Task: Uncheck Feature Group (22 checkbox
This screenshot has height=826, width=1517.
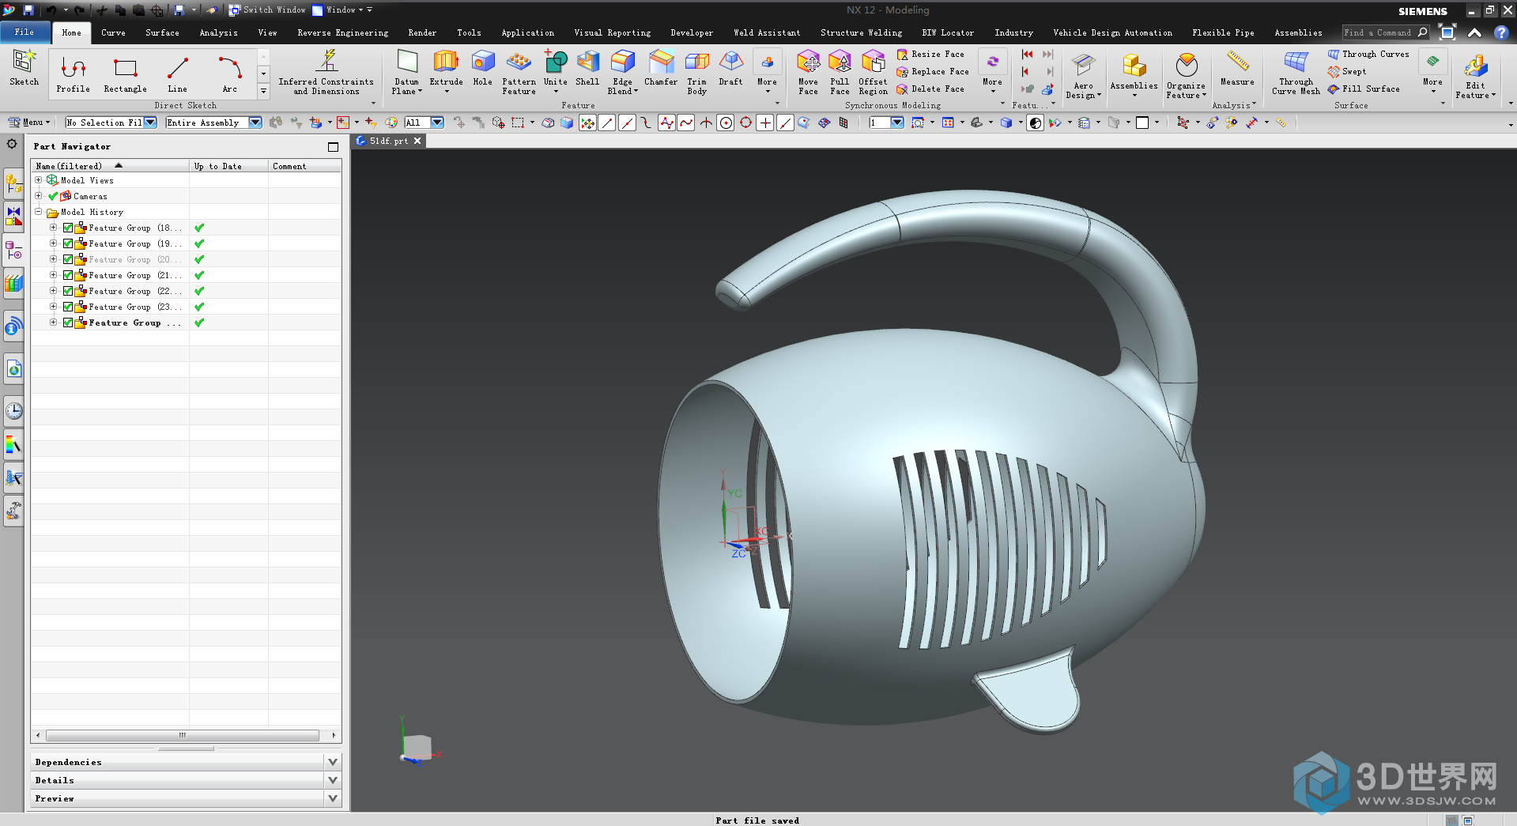Action: pos(68,291)
